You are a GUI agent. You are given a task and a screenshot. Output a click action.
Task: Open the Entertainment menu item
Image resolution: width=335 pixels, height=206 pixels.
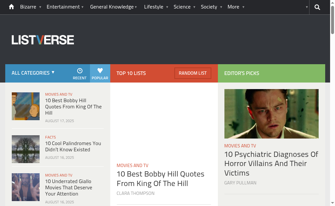click(63, 7)
